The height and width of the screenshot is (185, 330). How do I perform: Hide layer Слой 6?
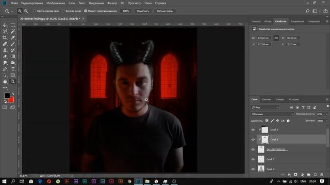point(253,140)
